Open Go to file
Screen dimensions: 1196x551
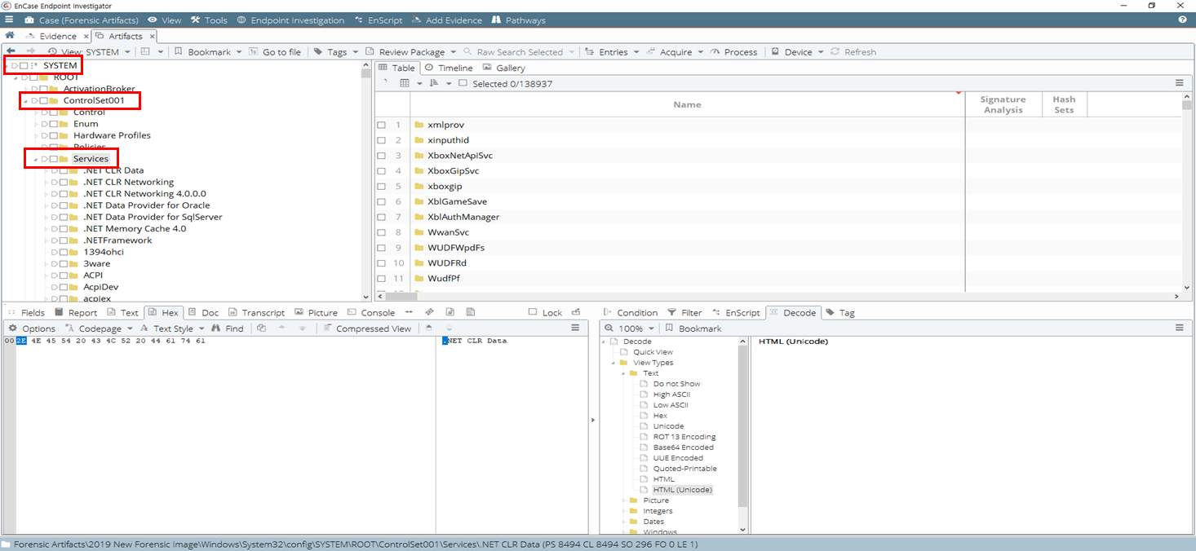[275, 51]
